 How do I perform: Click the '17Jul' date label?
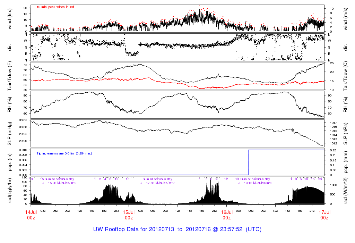coord(324,212)
